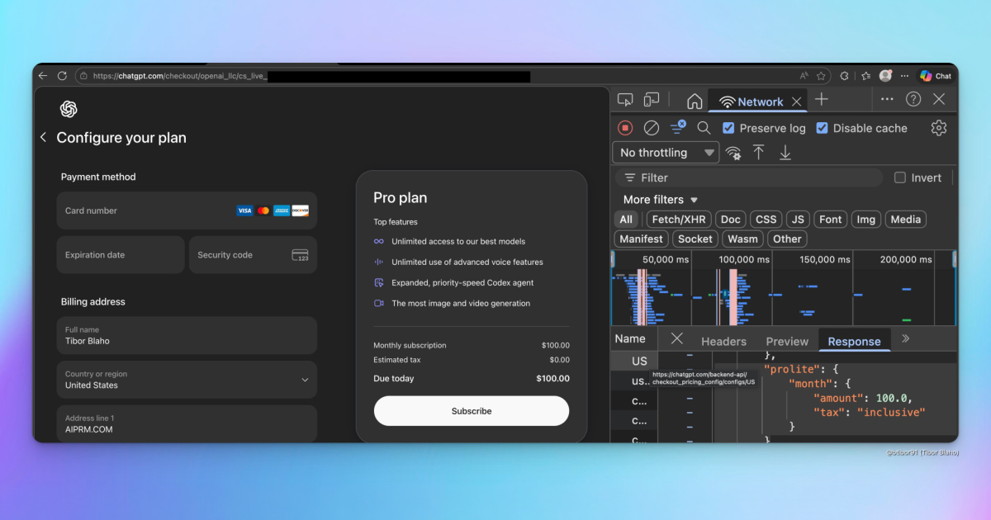Viewport: 991px width, 520px height.
Task: Select the inspect element picker icon
Action: point(625,98)
